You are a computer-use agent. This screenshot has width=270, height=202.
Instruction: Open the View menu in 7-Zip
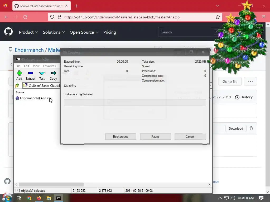pos(36,66)
